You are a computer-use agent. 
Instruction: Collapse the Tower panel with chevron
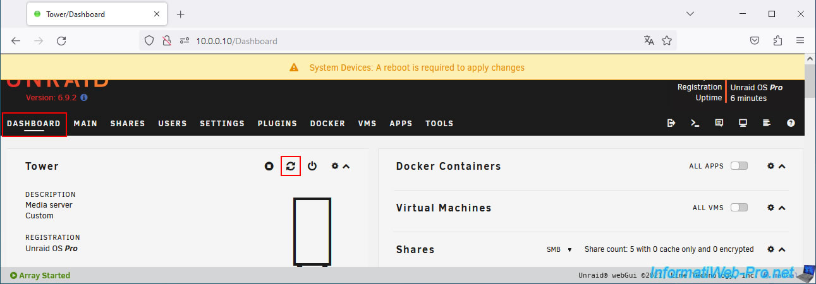(346, 167)
